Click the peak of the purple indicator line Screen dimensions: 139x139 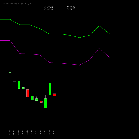[x=99, y=48]
